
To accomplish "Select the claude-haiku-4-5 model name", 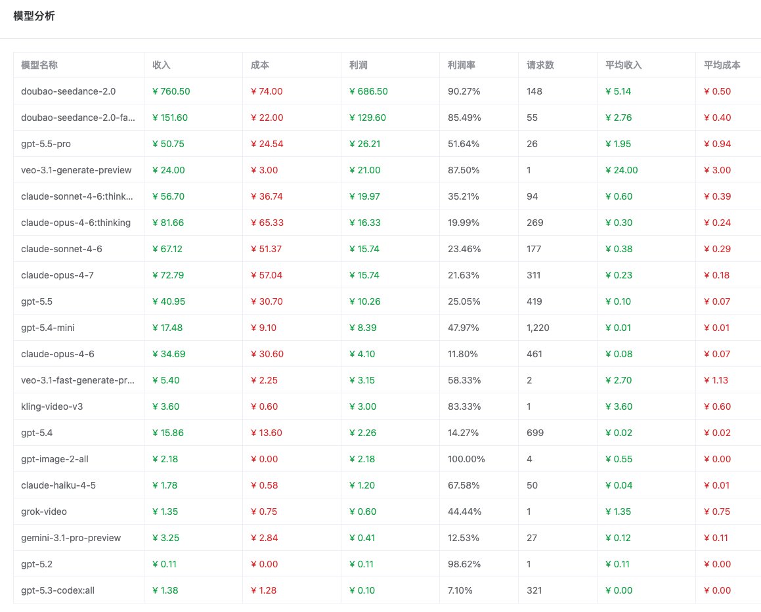I will point(58,485).
